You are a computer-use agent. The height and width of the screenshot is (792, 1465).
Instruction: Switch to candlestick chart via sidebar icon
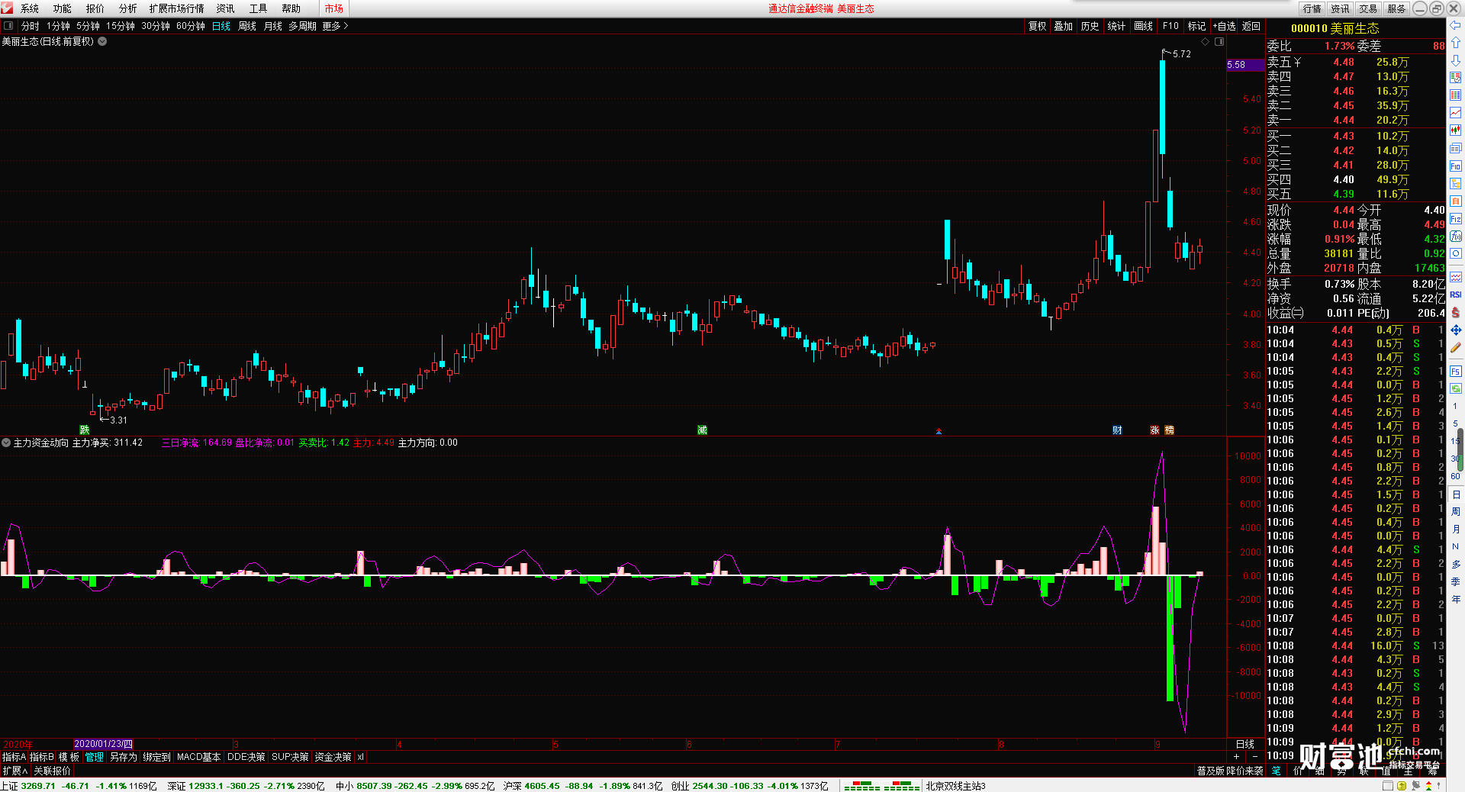tap(1455, 130)
